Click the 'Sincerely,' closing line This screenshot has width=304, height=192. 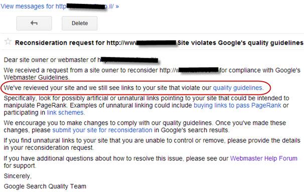(18, 176)
